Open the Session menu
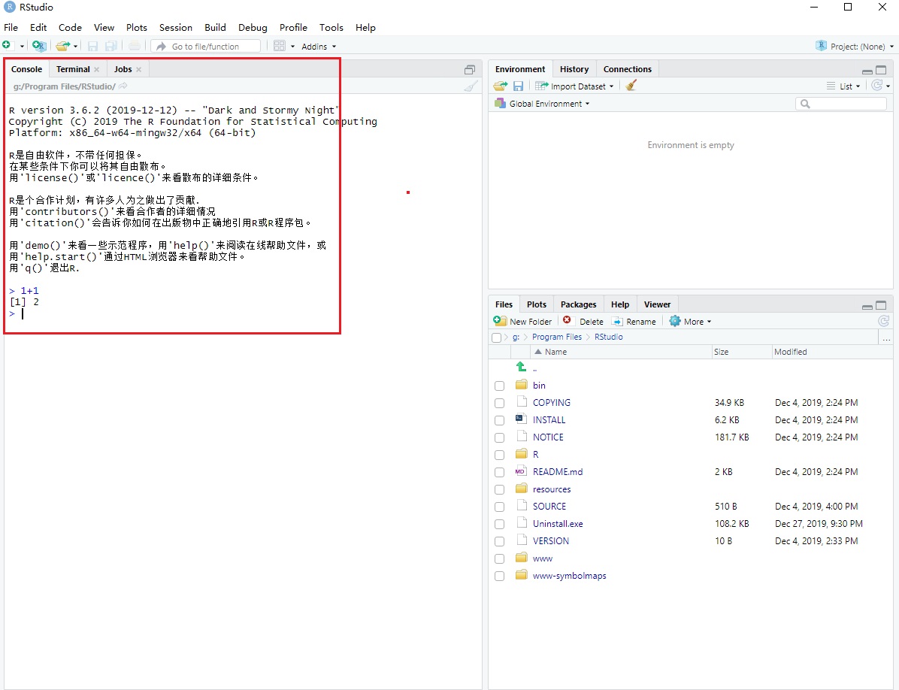 click(x=176, y=28)
